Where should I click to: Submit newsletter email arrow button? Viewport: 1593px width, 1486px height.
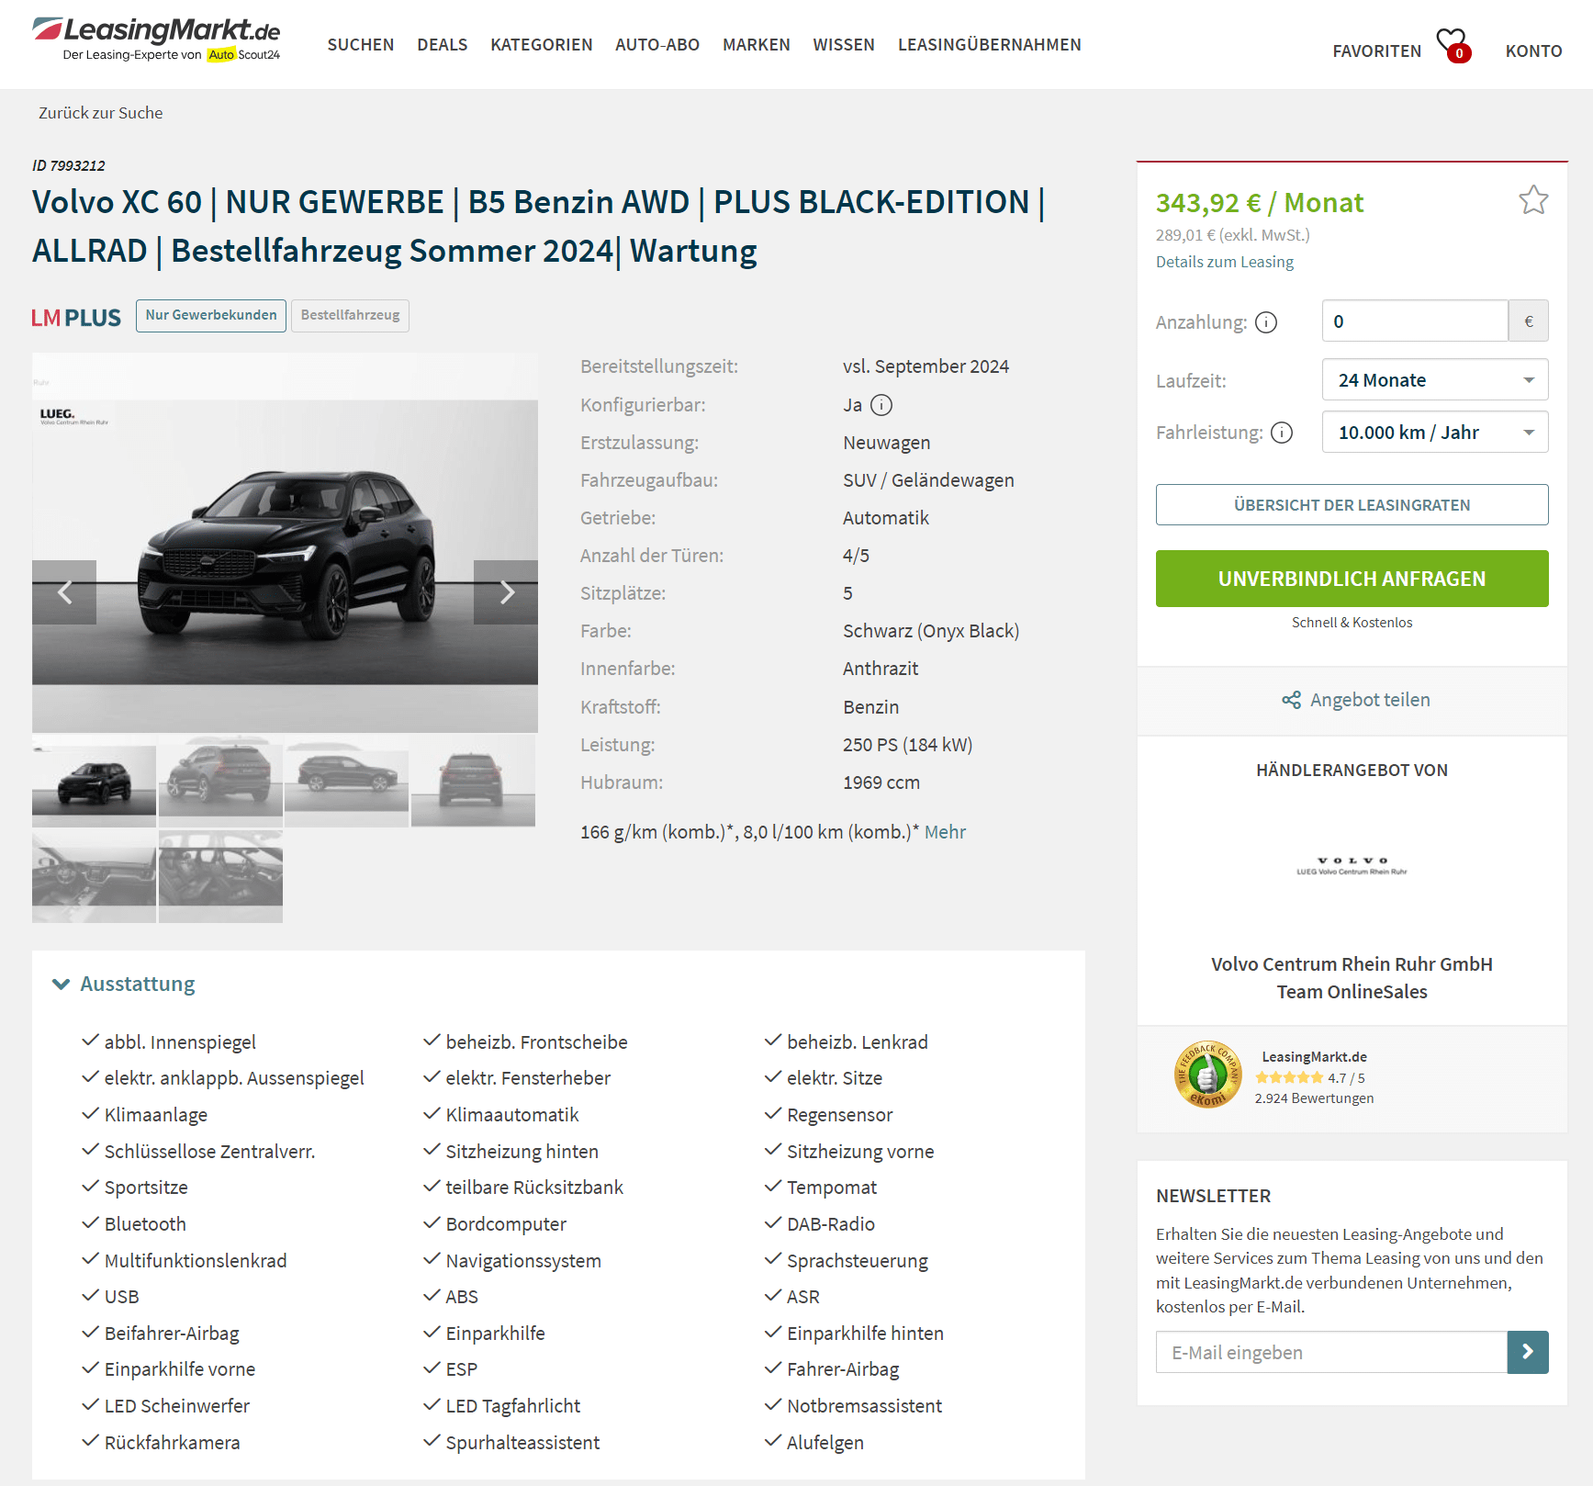pos(1528,1352)
